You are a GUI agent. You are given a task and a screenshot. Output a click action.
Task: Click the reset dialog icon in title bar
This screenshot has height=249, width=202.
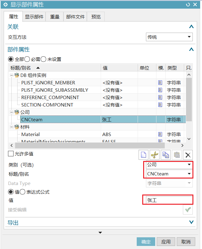coord(188,5)
